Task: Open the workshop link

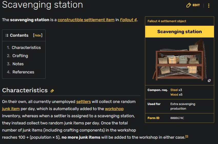Action: point(114,109)
